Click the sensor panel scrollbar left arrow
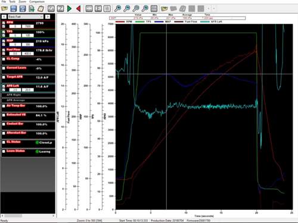Image resolution: width=298 pixels, height=223 pixels. coord(2,216)
